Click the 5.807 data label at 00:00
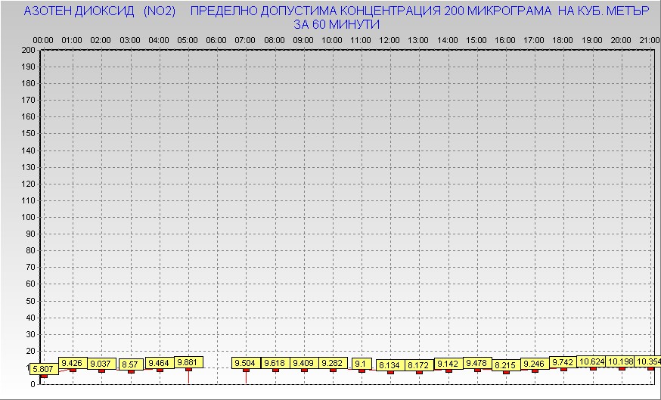The width and height of the screenshot is (661, 400). click(x=42, y=370)
